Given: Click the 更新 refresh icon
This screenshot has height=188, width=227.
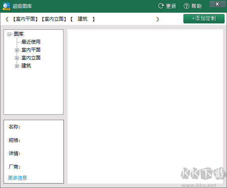Looking at the screenshot, I should (161, 6).
